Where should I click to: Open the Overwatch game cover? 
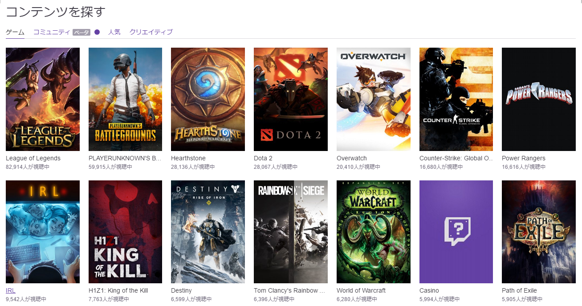(374, 99)
